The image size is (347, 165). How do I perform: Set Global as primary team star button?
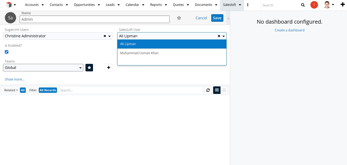tap(89, 68)
